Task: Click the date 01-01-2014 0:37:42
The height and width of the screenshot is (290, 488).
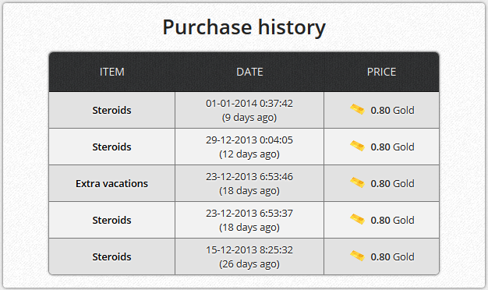Action: [249, 104]
